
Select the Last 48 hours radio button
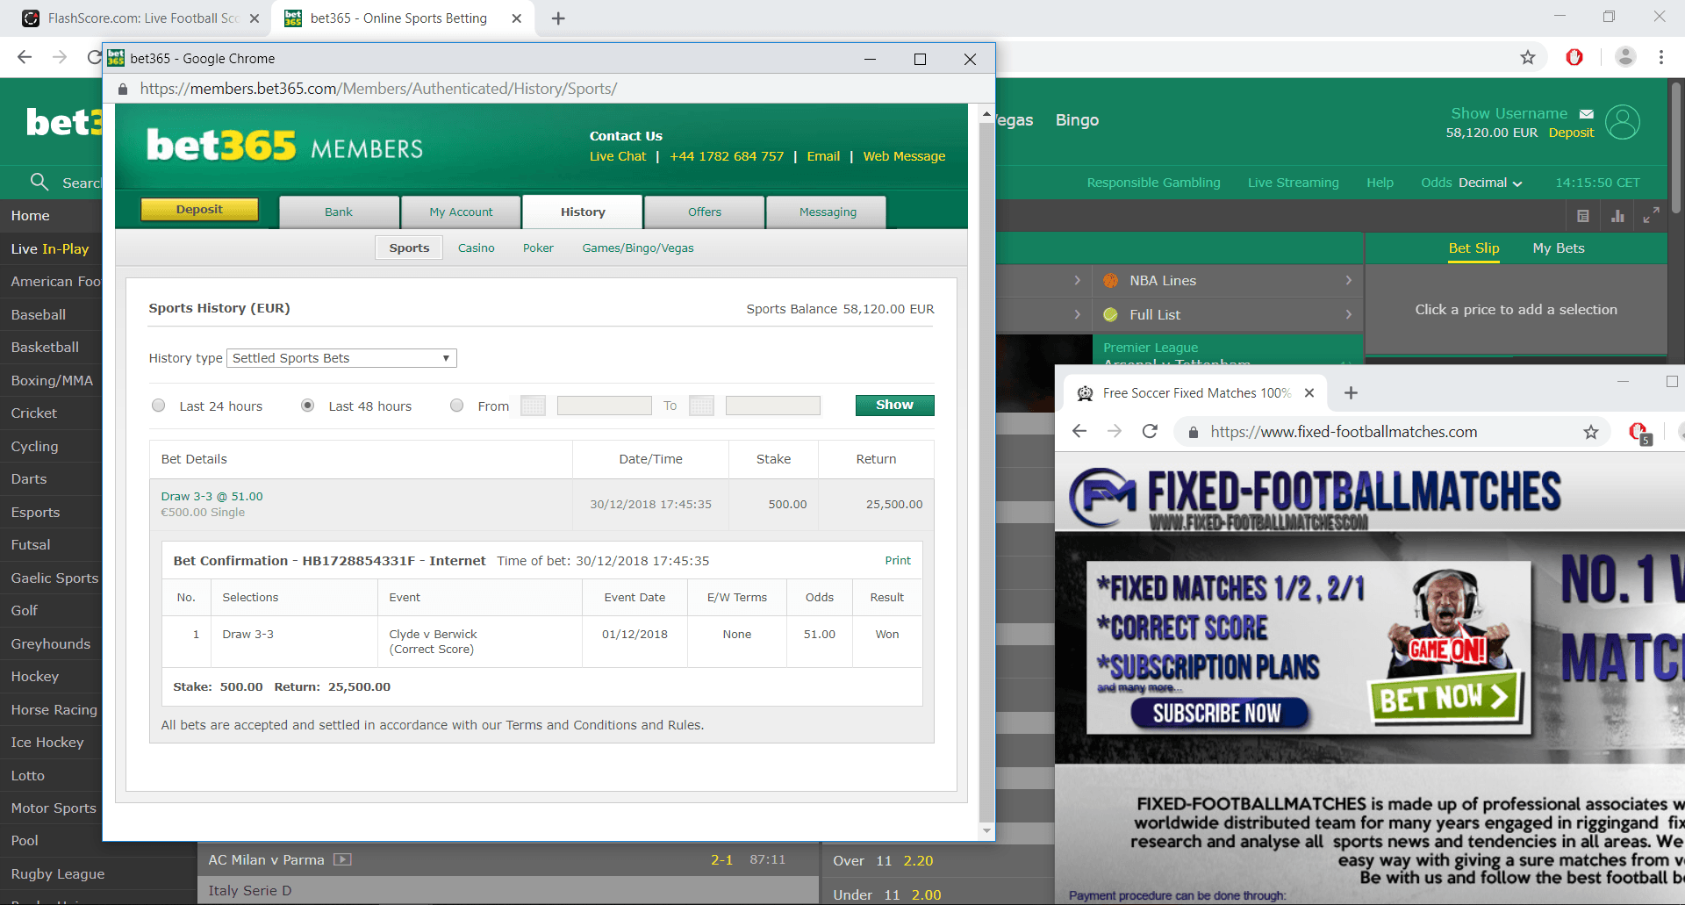308,406
